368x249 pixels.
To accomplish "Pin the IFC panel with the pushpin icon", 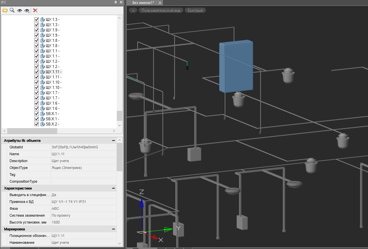I will pos(115,2).
